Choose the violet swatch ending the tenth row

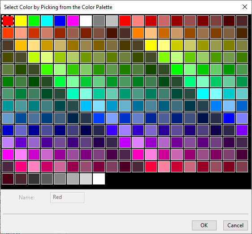click(242, 130)
